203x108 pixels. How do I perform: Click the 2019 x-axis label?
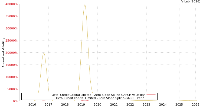click(81, 104)
